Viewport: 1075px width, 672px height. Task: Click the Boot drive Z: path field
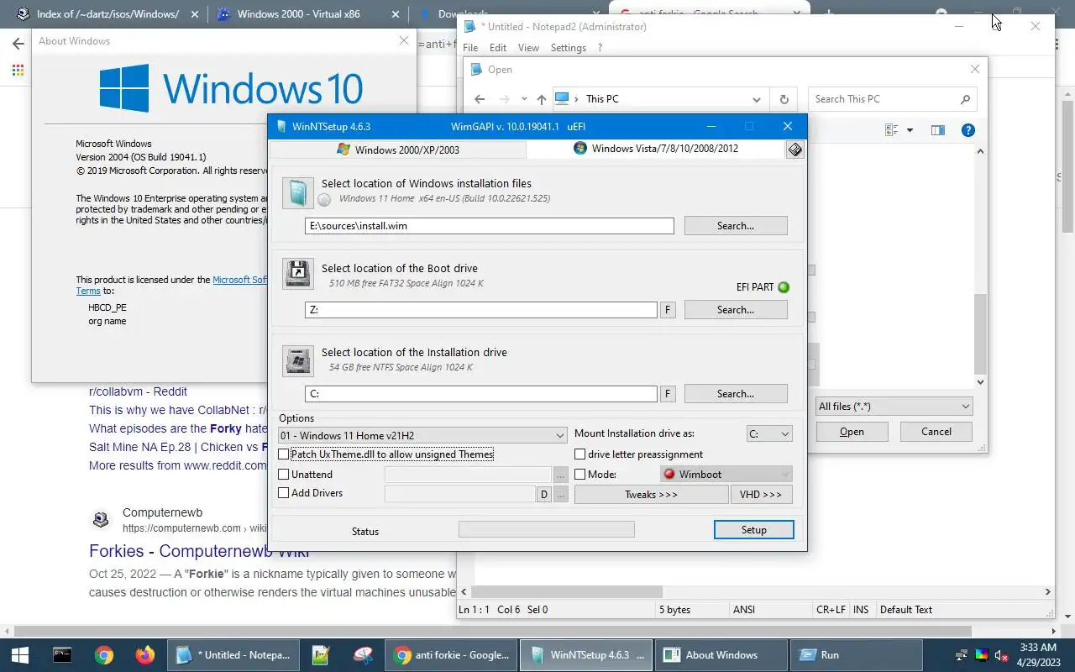[x=481, y=310]
